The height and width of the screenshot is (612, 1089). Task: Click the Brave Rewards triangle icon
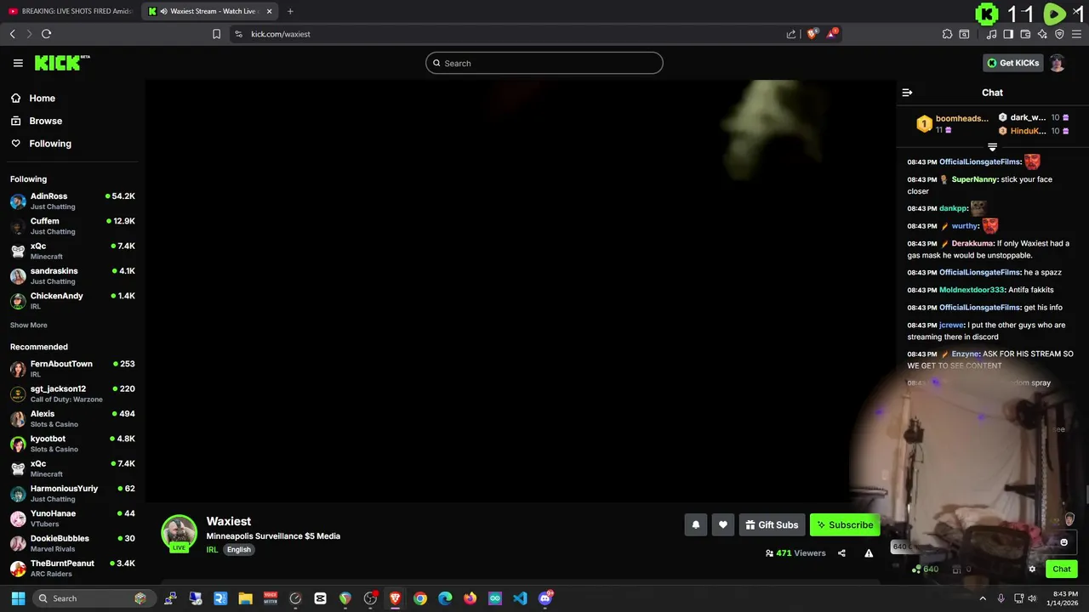click(832, 34)
